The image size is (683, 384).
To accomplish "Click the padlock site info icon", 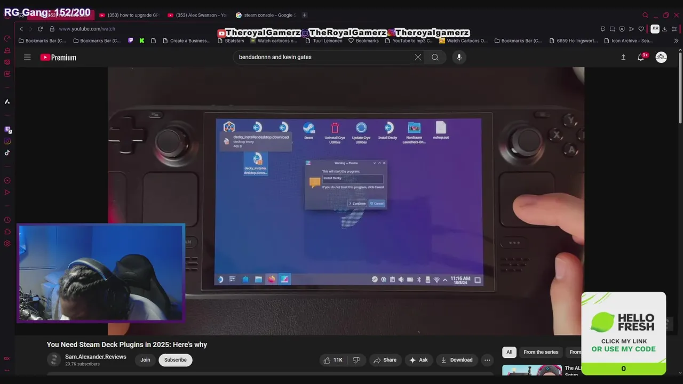I will 52,29.
